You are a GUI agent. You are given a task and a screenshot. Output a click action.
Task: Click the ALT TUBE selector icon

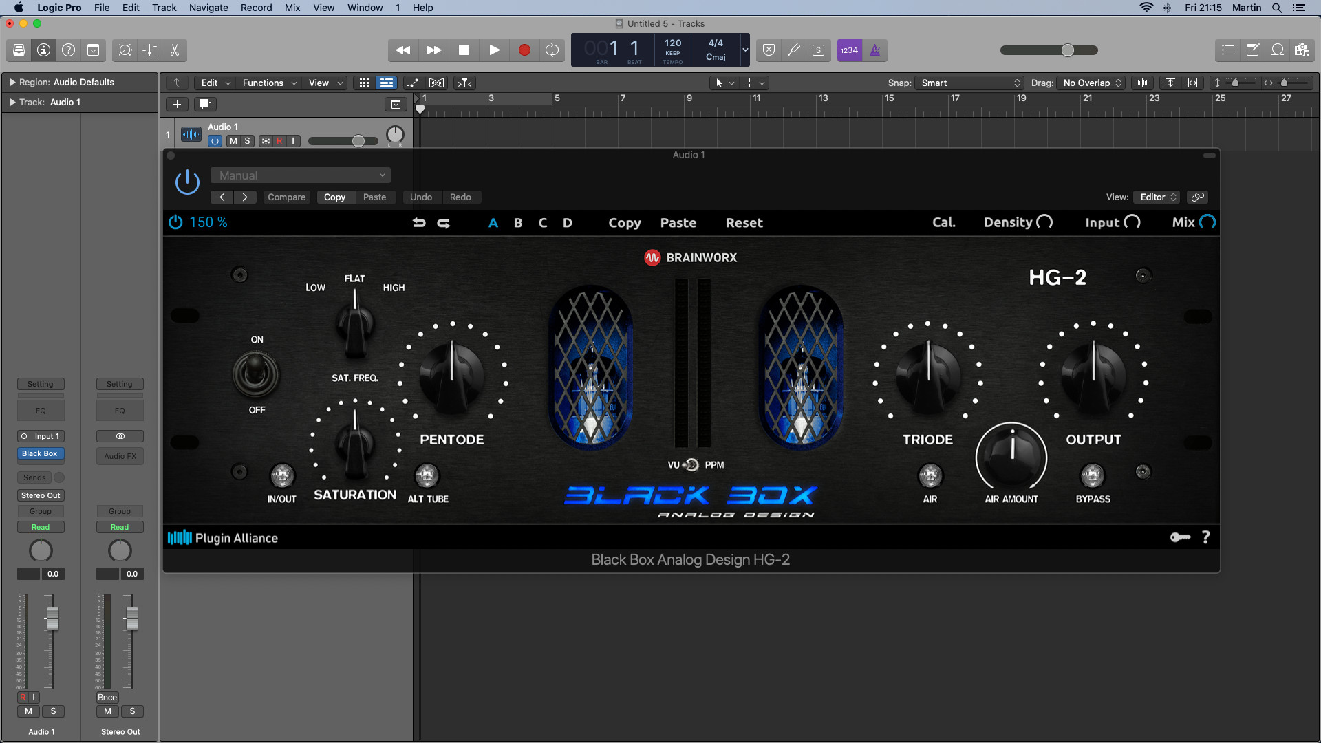click(425, 475)
